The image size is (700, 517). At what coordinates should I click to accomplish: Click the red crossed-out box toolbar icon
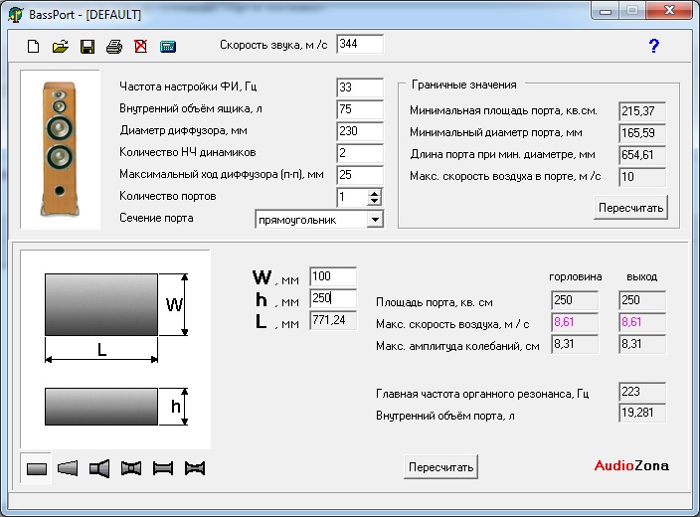(x=141, y=46)
